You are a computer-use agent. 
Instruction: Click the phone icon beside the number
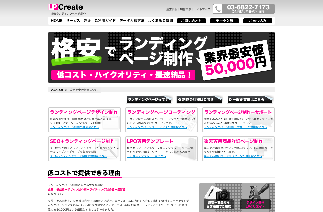click(x=218, y=9)
